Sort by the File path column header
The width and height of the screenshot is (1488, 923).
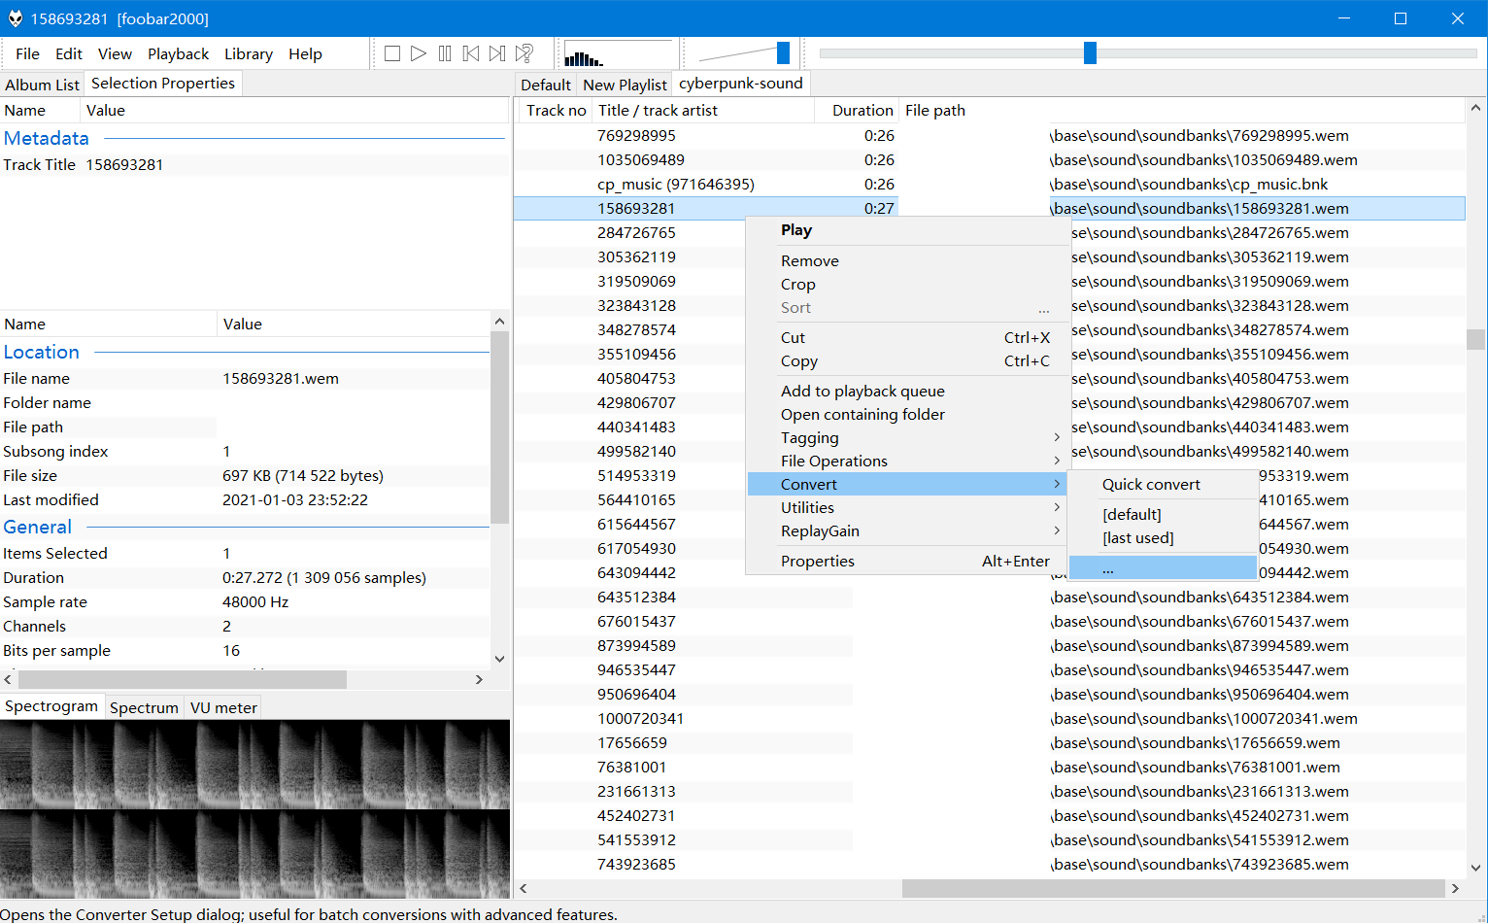point(1181,110)
